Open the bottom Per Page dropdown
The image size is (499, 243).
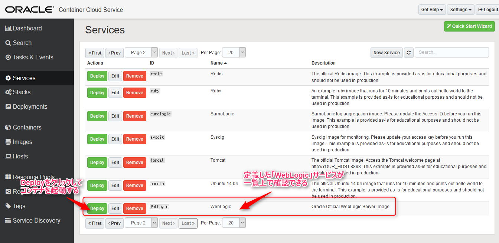(234, 223)
